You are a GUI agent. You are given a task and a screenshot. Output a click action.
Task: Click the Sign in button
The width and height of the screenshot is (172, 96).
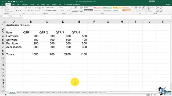point(152,1)
